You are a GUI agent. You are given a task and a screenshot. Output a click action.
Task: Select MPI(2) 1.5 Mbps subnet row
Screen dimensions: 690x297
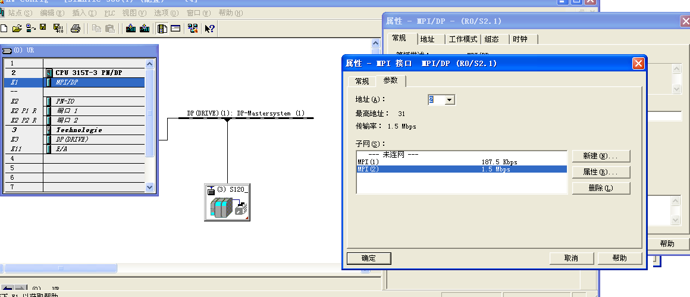[x=462, y=169]
